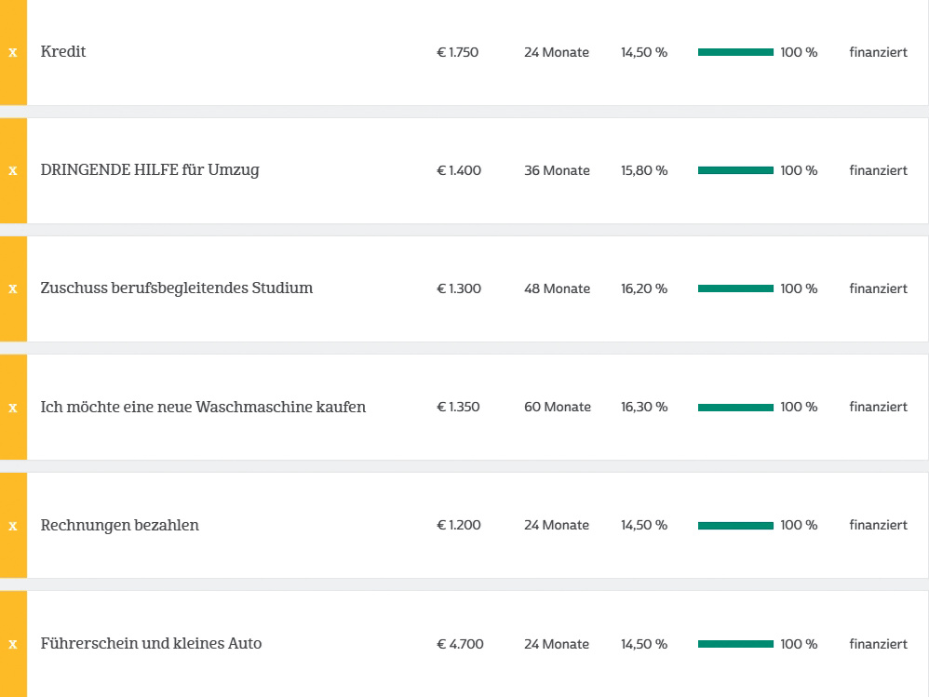Click the progress bar in the Waschmaschine row
929x697 pixels.
coord(735,407)
